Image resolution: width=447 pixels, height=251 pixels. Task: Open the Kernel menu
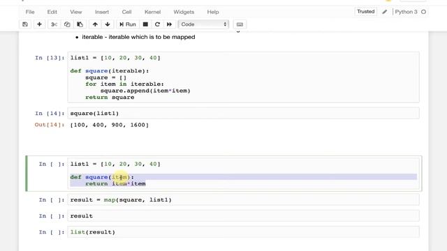coord(152,12)
